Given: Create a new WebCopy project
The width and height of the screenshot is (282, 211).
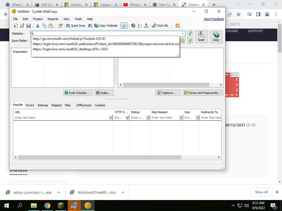Looking at the screenshot, I should click(16, 26).
